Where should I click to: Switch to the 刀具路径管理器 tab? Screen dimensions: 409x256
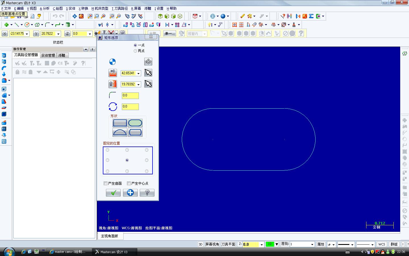[x=26, y=55]
